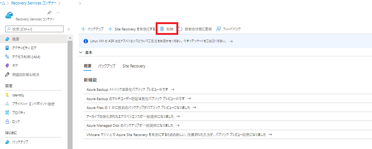Click the purple タグ icon

coord(7,66)
